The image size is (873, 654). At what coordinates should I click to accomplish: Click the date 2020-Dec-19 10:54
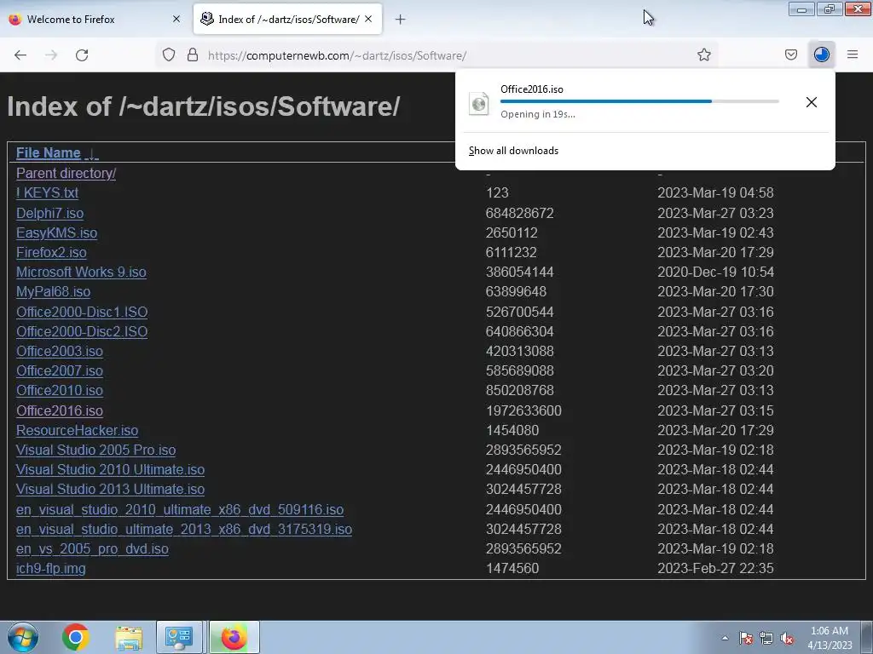pos(715,272)
